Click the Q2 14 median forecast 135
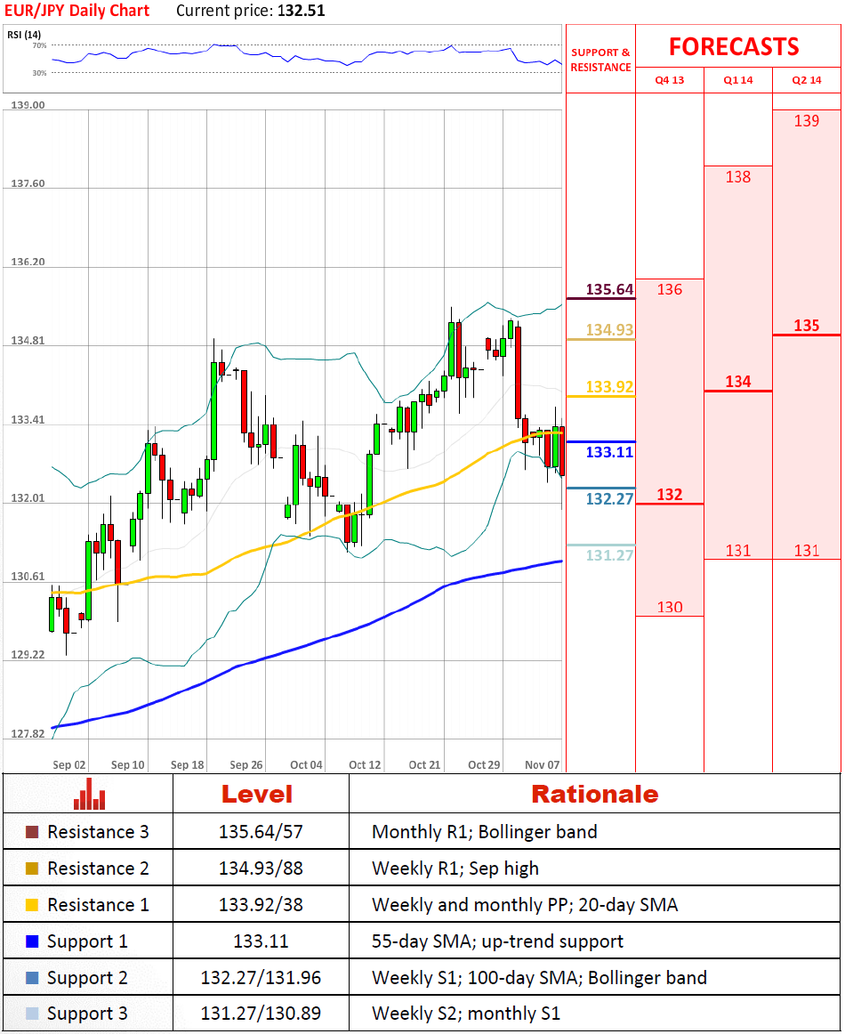845x1034 pixels. [806, 325]
